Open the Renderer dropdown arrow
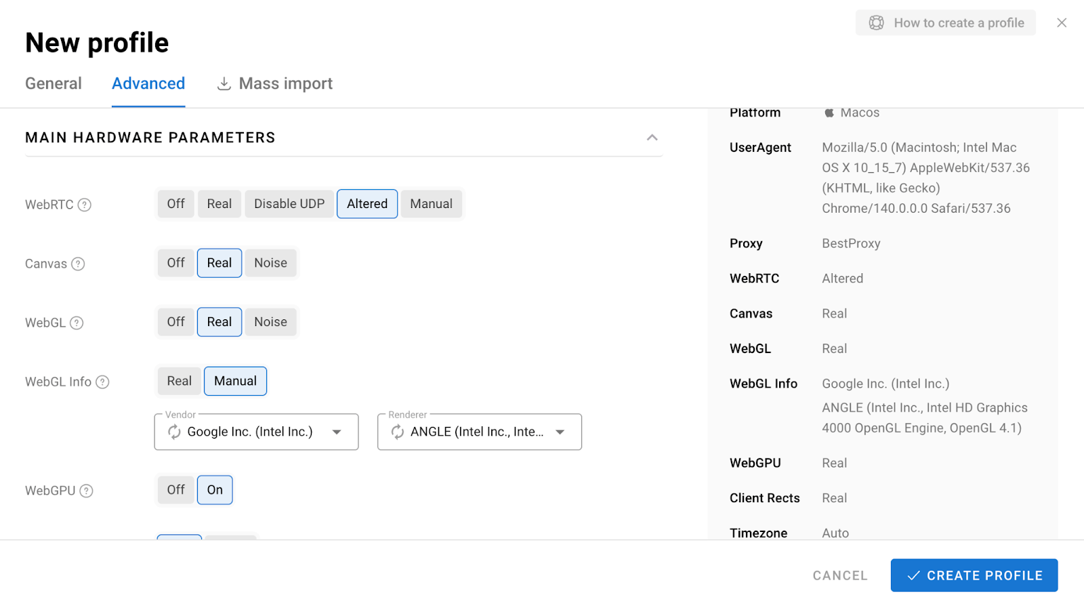The height and width of the screenshot is (612, 1084). 560,432
